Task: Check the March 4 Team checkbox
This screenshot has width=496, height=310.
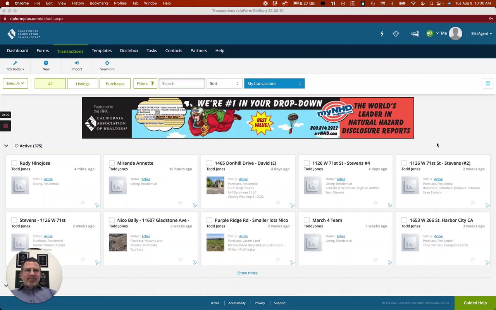Action: (307, 220)
